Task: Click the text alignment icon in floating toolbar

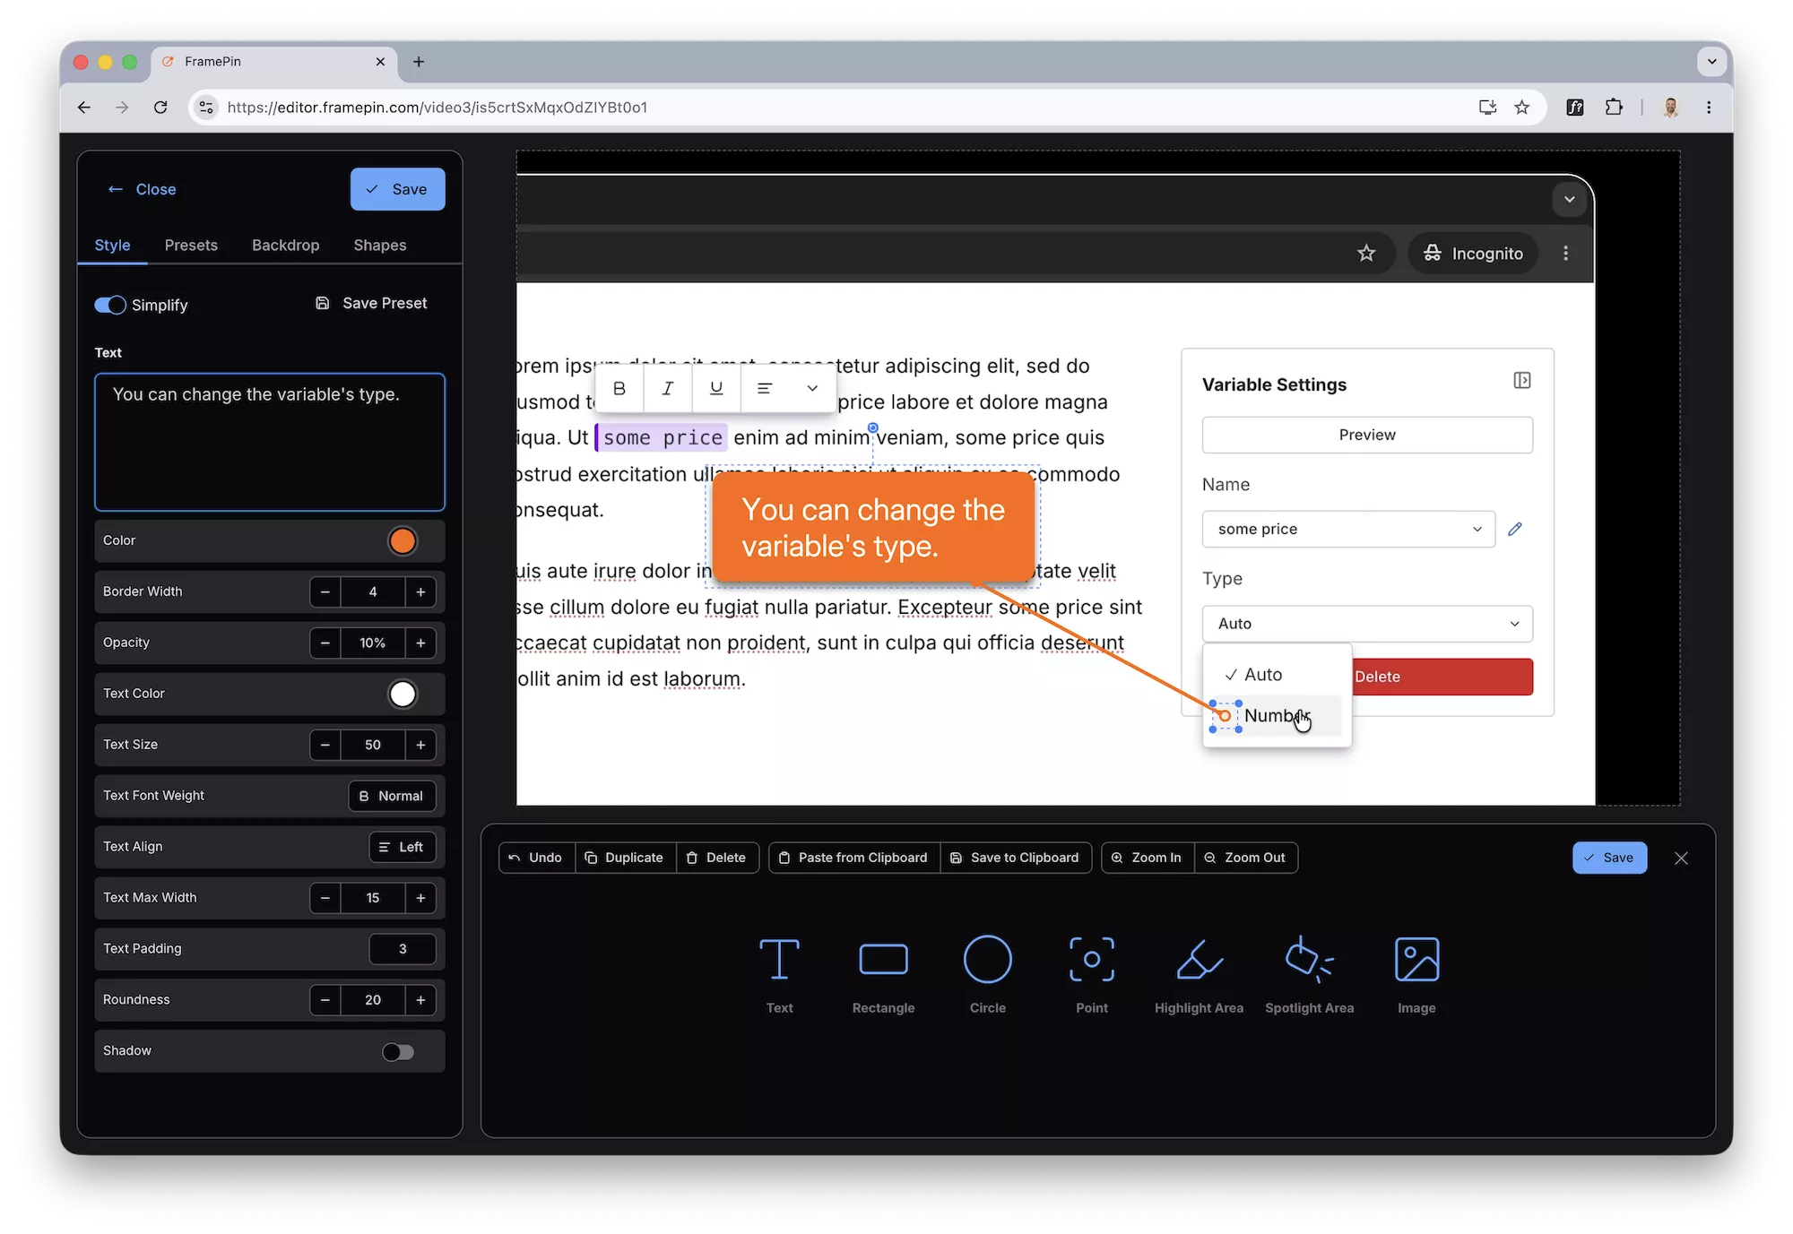Action: point(765,388)
